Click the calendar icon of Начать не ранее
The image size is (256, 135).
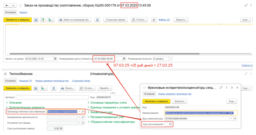(56, 59)
